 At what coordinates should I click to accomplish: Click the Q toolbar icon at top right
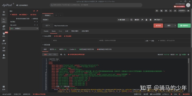(161, 11)
